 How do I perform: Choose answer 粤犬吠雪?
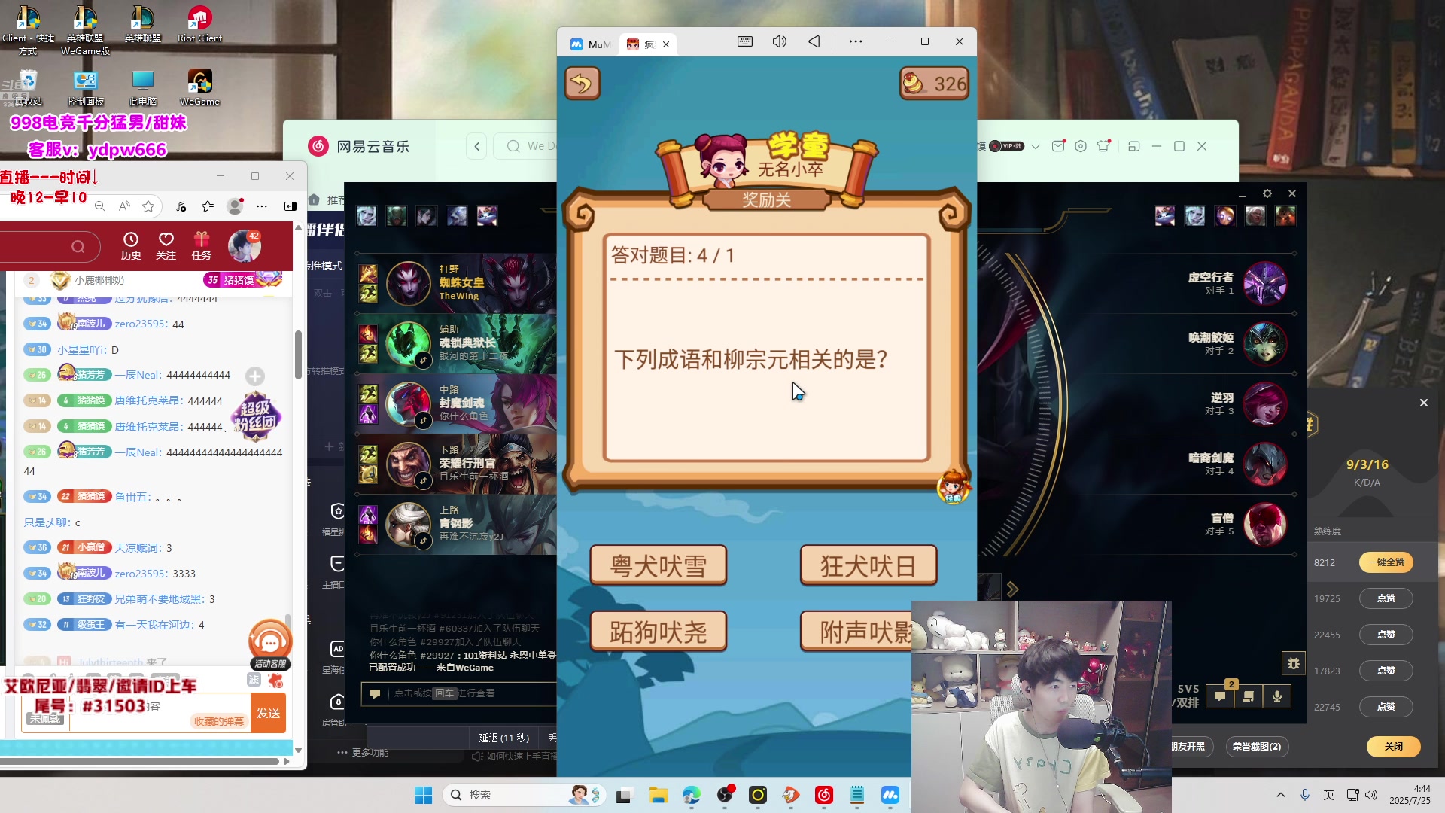pyautogui.click(x=658, y=565)
